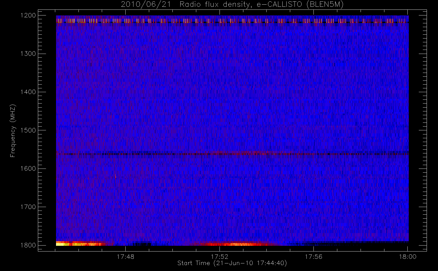Click the 17:48 time tick label
This screenshot has height=271, width=438.
tap(126, 257)
